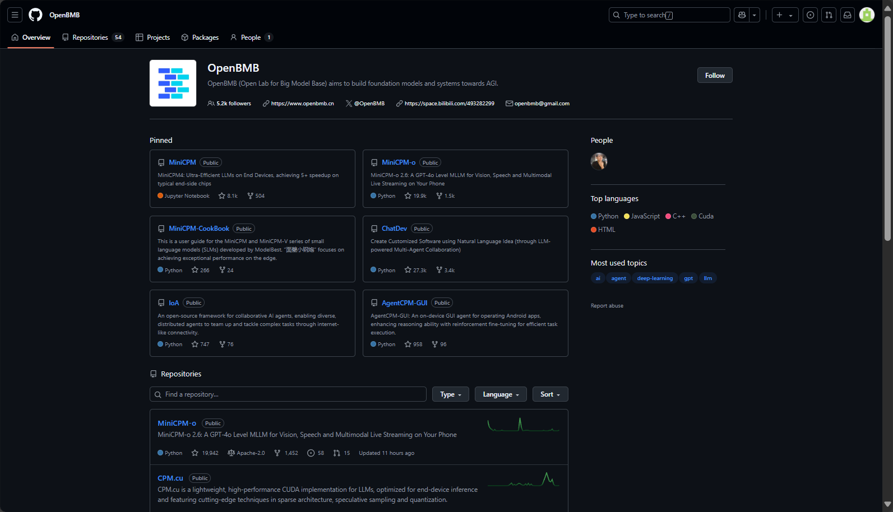View MiniCPM 8.1k stargazers
The width and height of the screenshot is (893, 512).
coord(228,196)
